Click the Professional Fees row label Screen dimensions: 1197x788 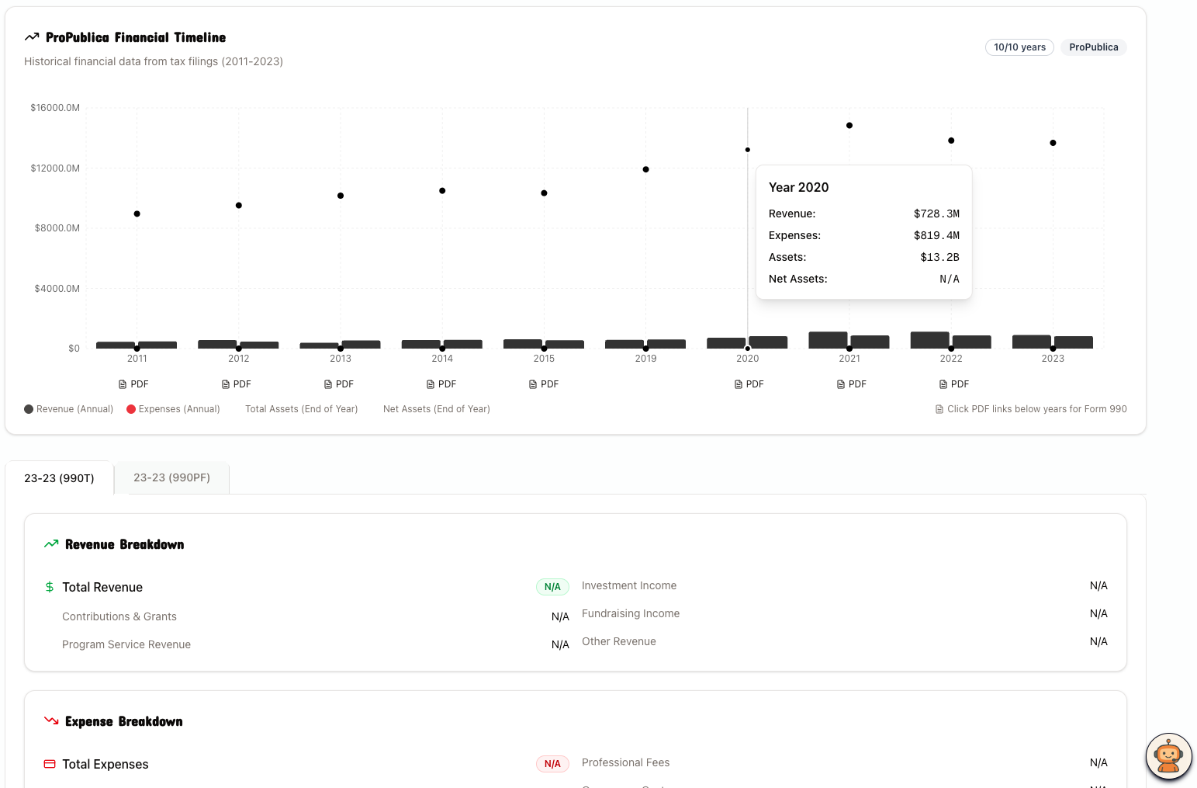click(626, 762)
